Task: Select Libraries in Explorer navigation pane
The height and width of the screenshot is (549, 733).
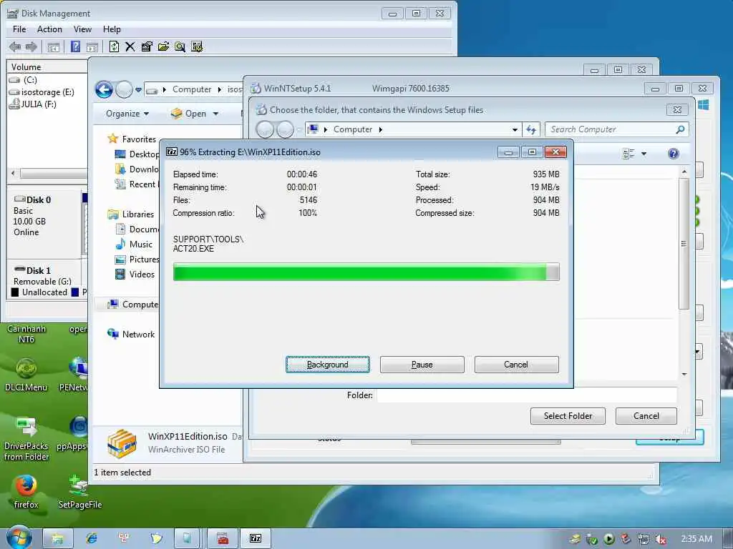Action: (x=138, y=214)
